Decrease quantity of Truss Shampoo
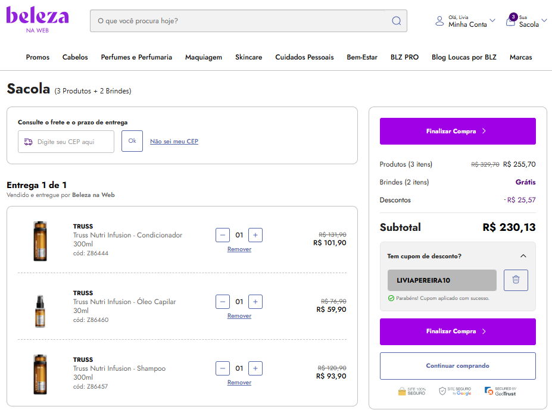Image resolution: width=552 pixels, height=413 pixels. click(223, 368)
